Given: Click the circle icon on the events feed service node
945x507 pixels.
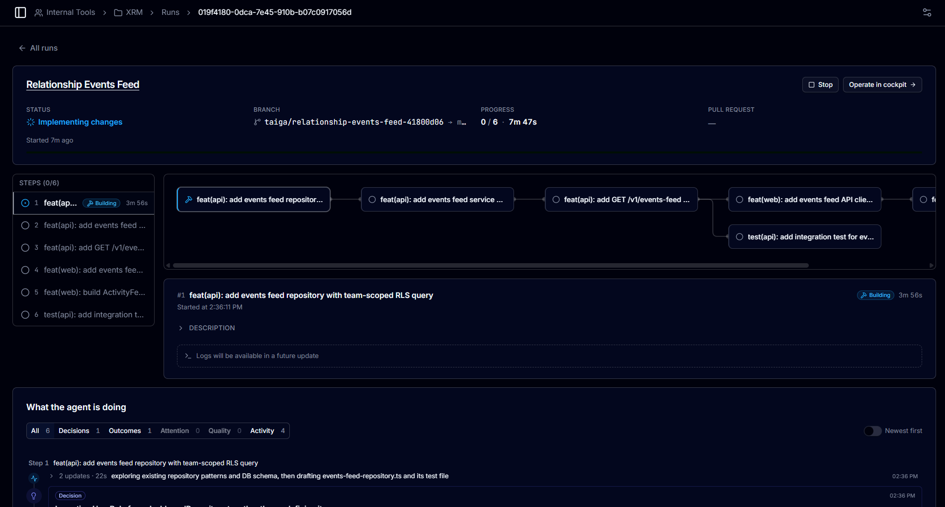Looking at the screenshot, I should [x=372, y=200].
